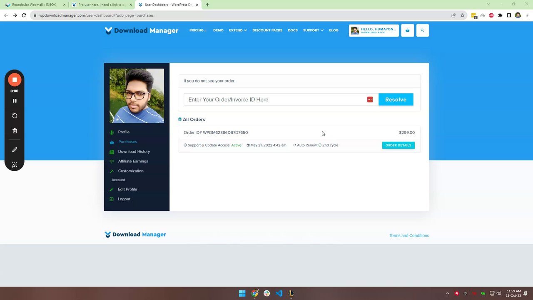
Task: Toggle the browser side panel
Action: point(509,15)
